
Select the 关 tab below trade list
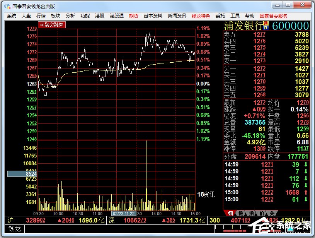(272, 213)
